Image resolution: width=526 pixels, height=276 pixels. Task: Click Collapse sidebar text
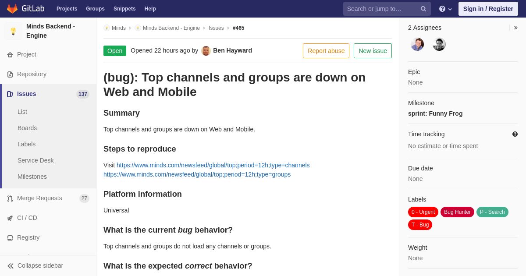[x=40, y=266]
